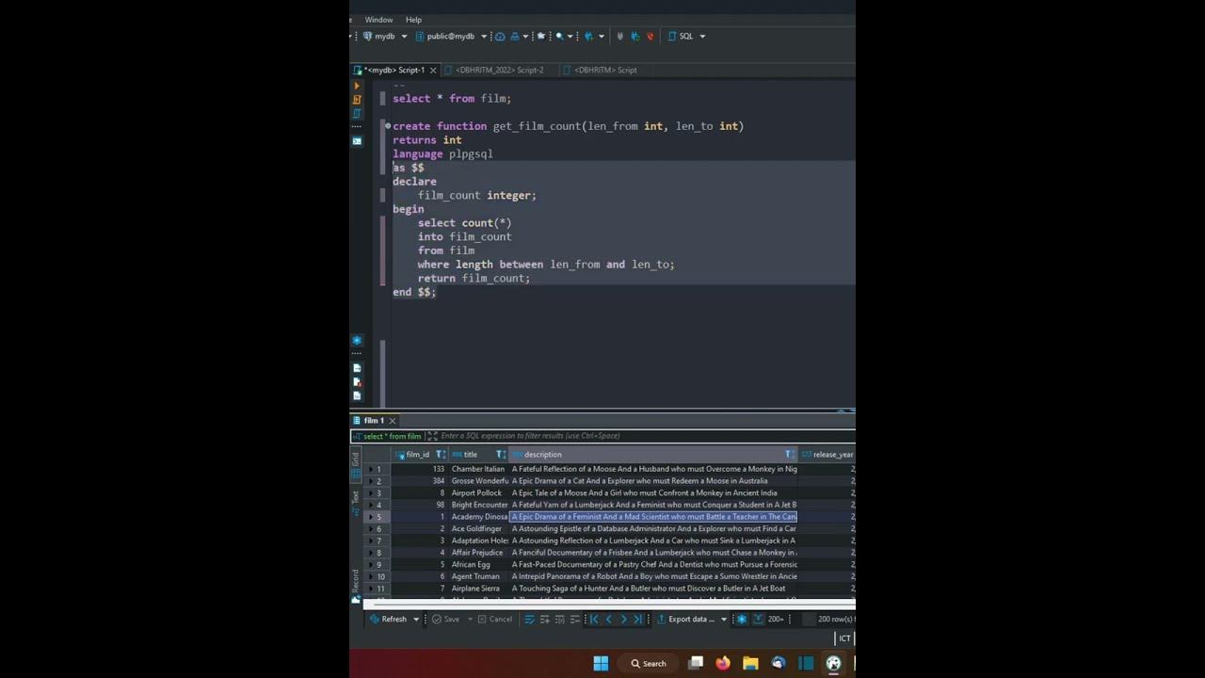Expand result row 1
Image resolution: width=1205 pixels, height=678 pixels.
pyautogui.click(x=370, y=469)
